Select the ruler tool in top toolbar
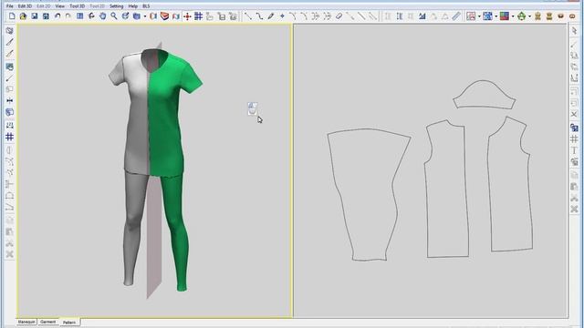Screen dimensions: 584x328 456,16
